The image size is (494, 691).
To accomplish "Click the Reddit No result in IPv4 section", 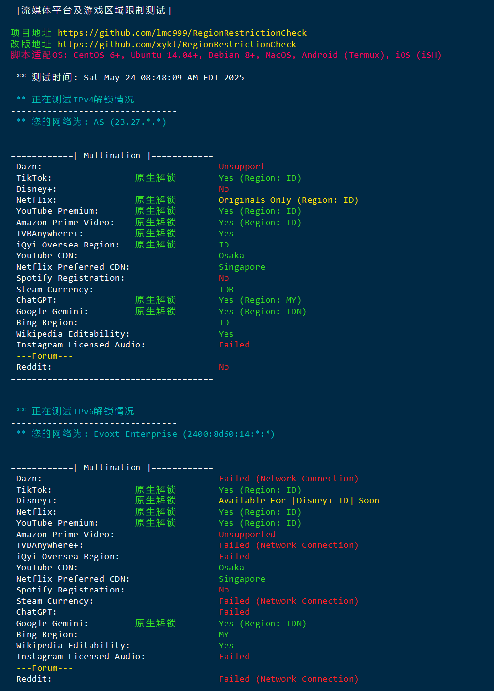I will [x=224, y=367].
